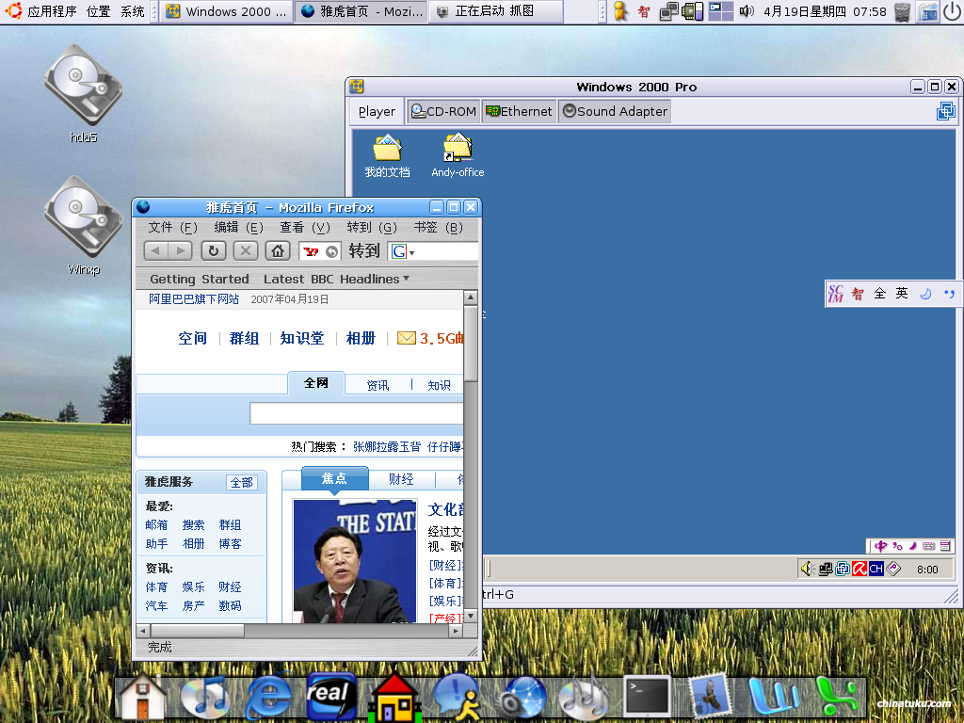Toggle the moon icon on SCIM toolbar

(925, 294)
